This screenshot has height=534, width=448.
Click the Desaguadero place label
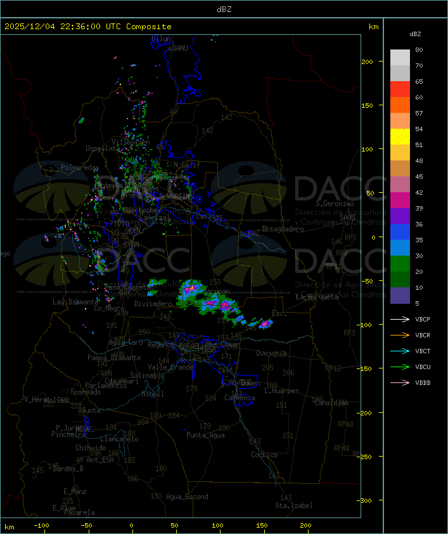click(283, 229)
